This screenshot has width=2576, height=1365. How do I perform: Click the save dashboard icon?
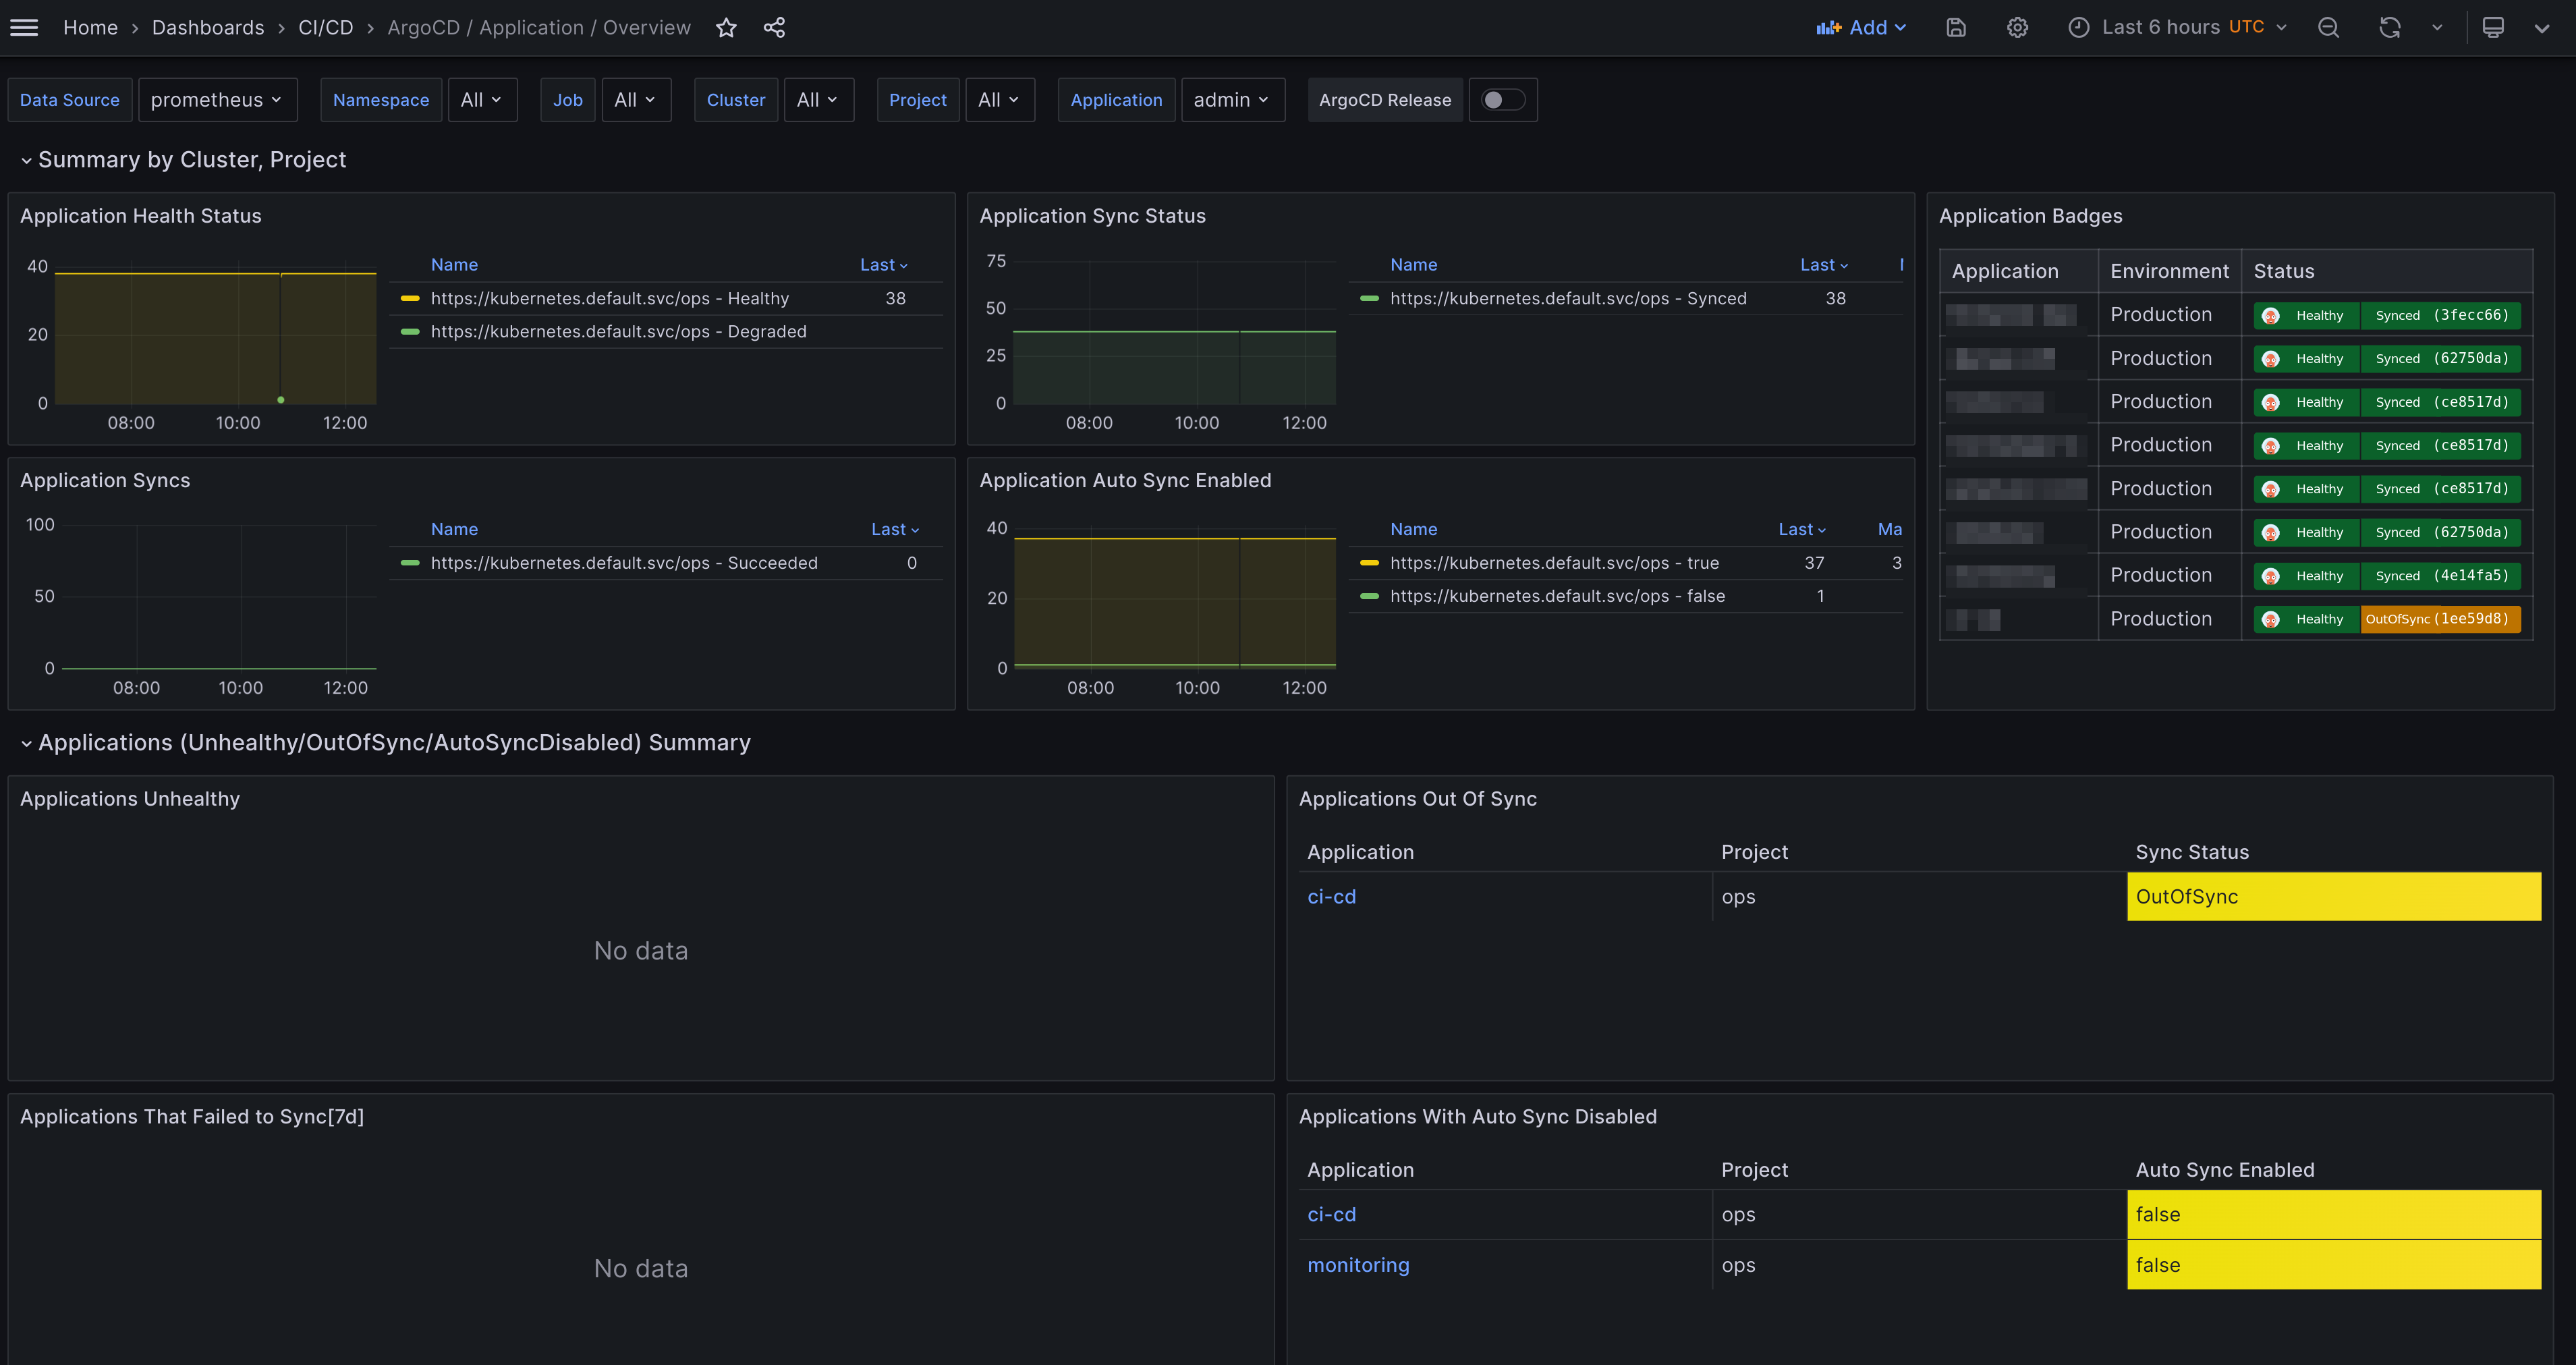point(1956,28)
